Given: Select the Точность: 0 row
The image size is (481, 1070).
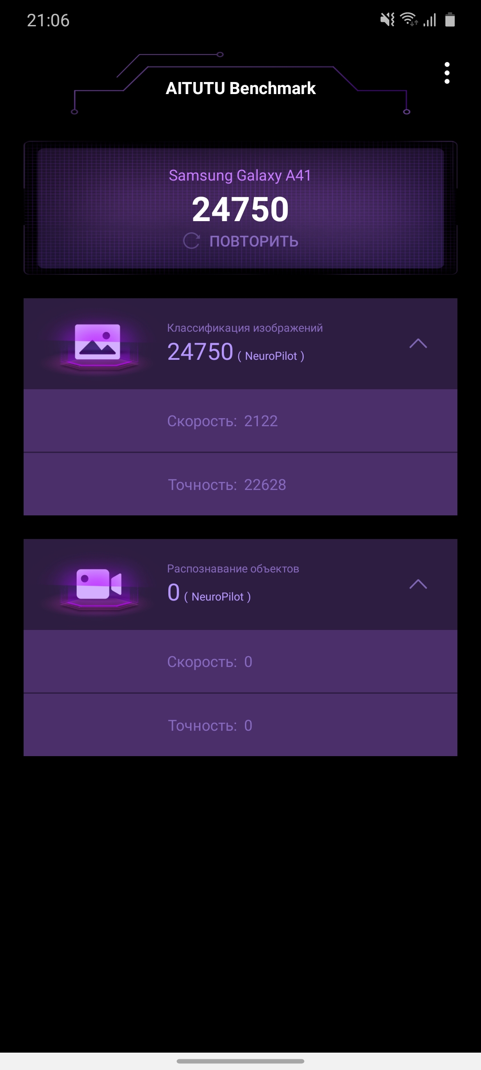Looking at the screenshot, I should tap(240, 725).
